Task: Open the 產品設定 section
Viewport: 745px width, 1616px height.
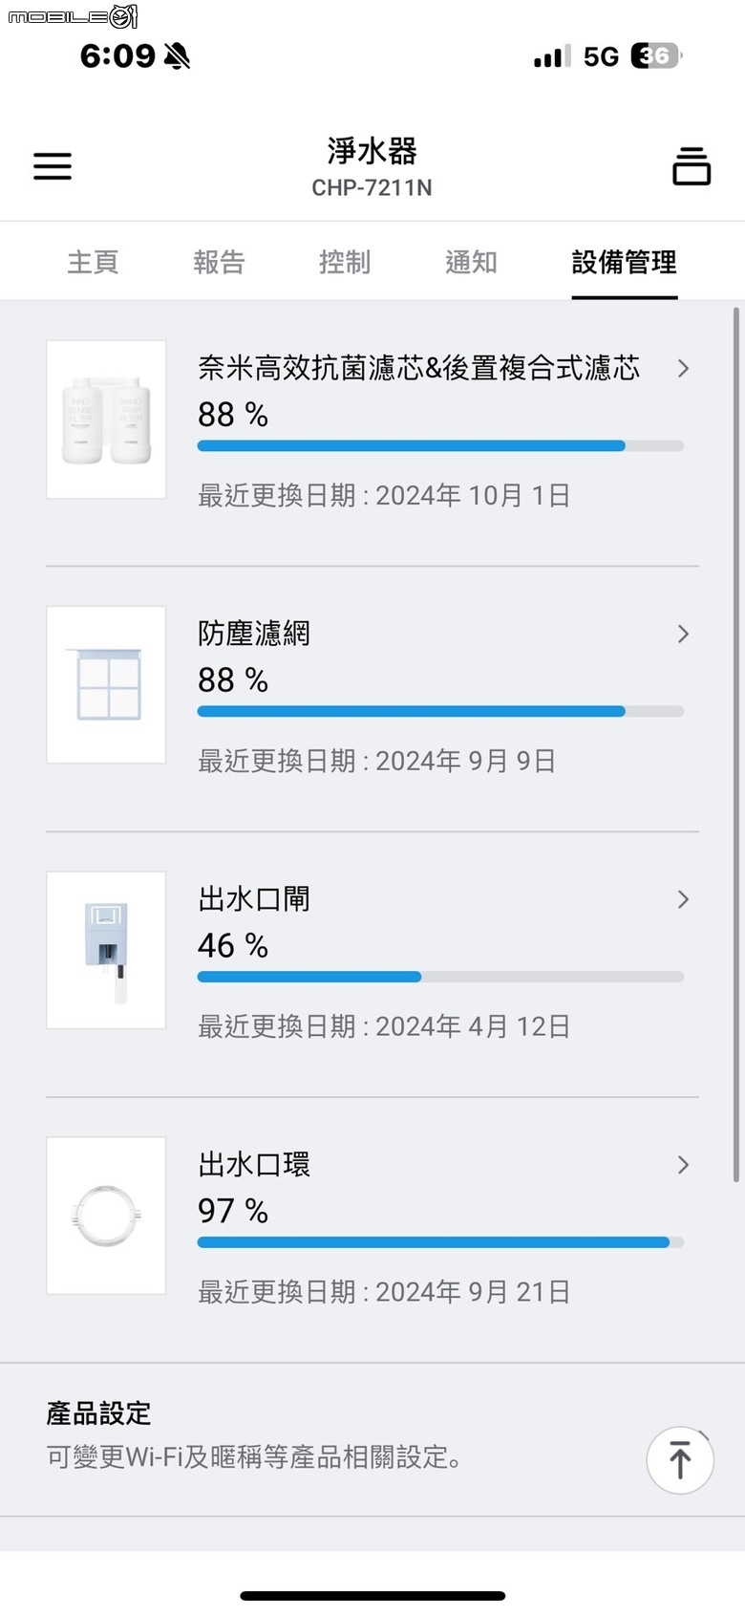Action: tap(372, 1439)
